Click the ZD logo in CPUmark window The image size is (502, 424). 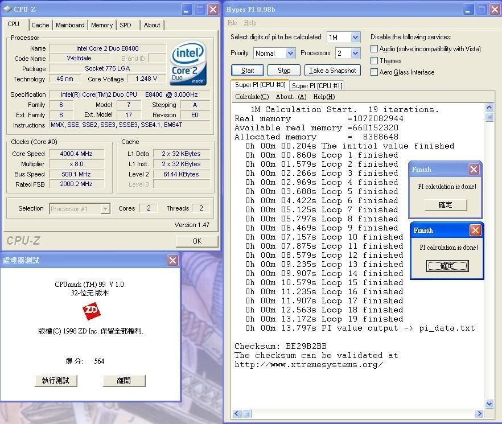coord(91,311)
